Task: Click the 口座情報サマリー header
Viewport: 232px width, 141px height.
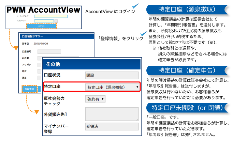Action: pyautogui.click(x=57, y=36)
